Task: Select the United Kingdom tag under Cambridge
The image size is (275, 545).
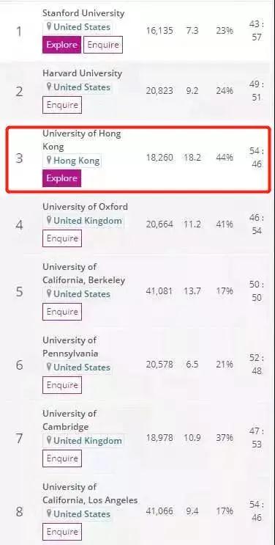Action: [x=83, y=441]
